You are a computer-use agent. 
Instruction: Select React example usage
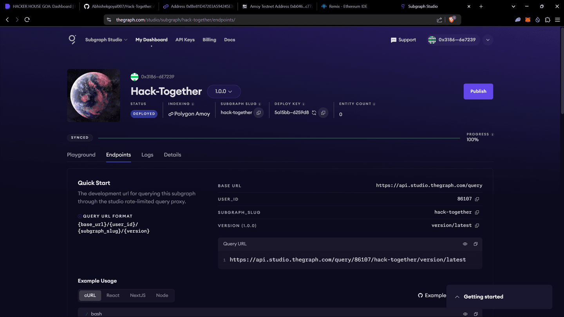point(113,295)
